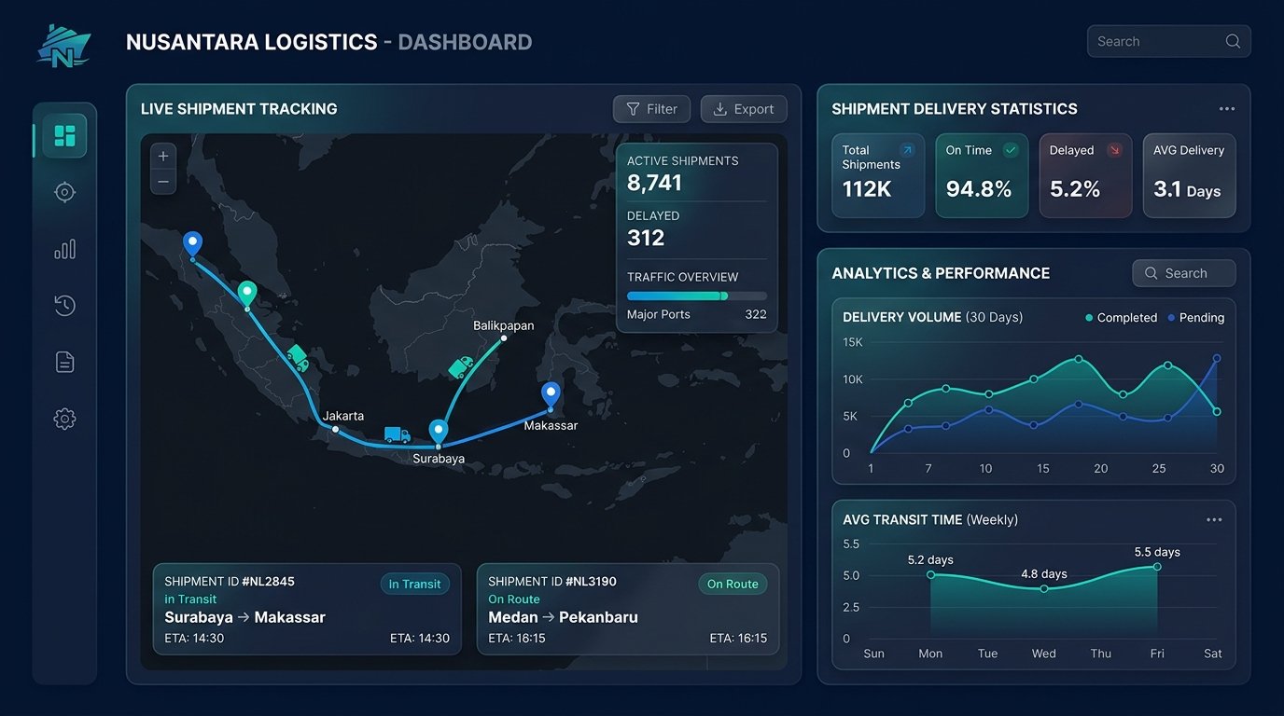Open the Total Shipments 112K card
This screenshot has width=1284, height=716.
point(878,175)
